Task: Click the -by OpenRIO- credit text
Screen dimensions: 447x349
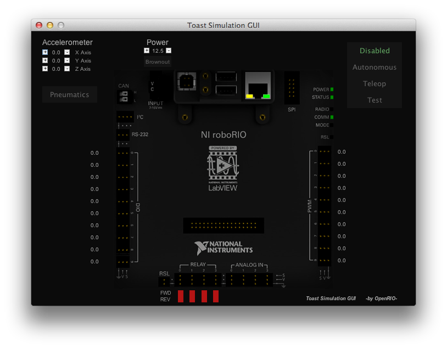Action: point(382,299)
